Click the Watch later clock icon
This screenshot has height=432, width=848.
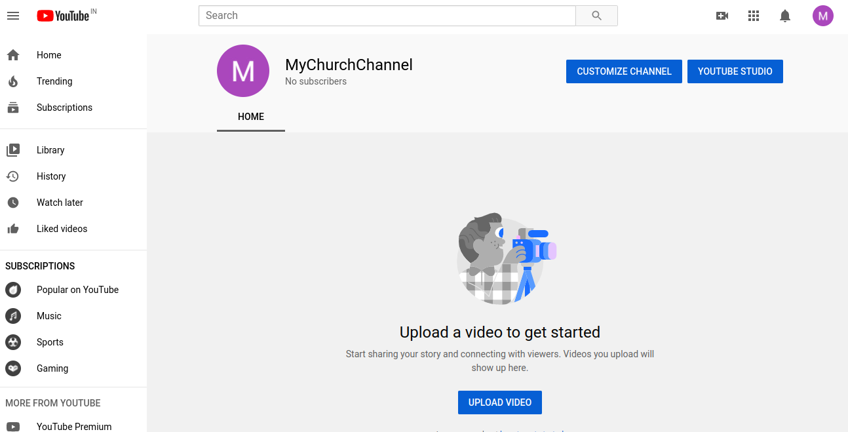tap(13, 203)
